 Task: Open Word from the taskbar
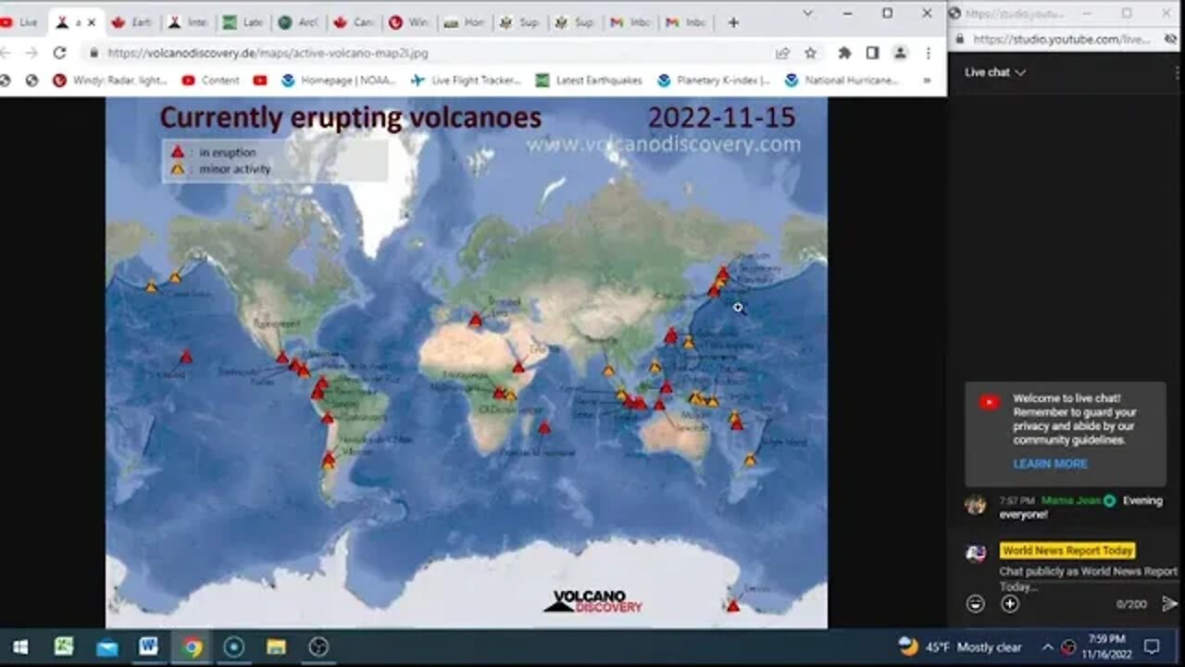[148, 647]
